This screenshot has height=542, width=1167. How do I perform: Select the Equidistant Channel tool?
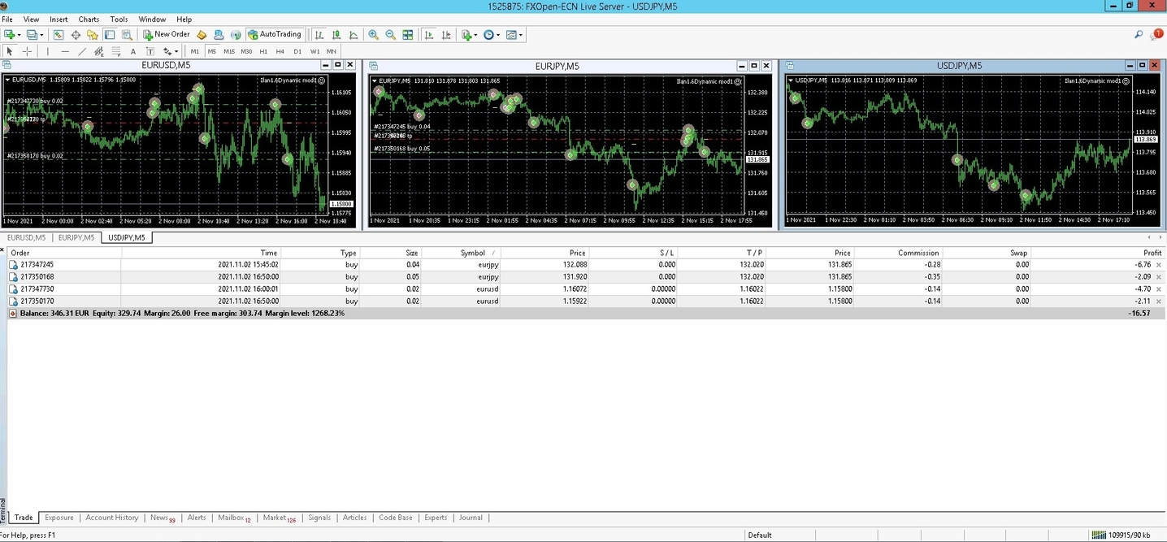click(x=99, y=51)
